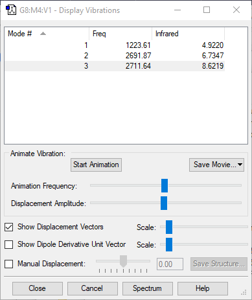This screenshot has width=252, height=300.
Task: Select mode 3 row number
Action: [x=86, y=66]
